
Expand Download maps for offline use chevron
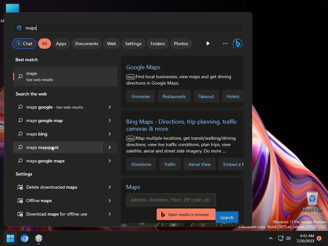(x=110, y=214)
